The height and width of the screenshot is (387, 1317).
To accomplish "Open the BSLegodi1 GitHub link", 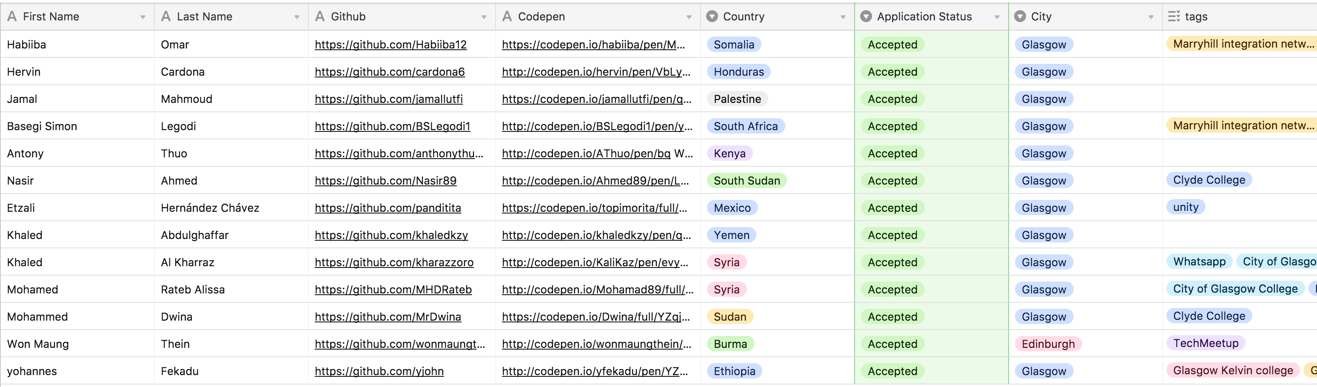I will click(392, 126).
